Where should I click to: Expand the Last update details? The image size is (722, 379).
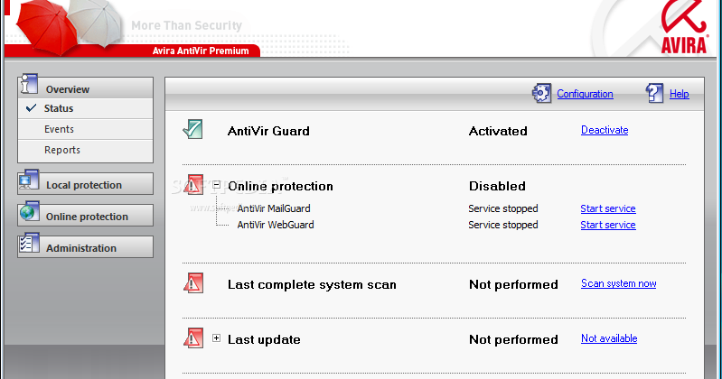216,338
